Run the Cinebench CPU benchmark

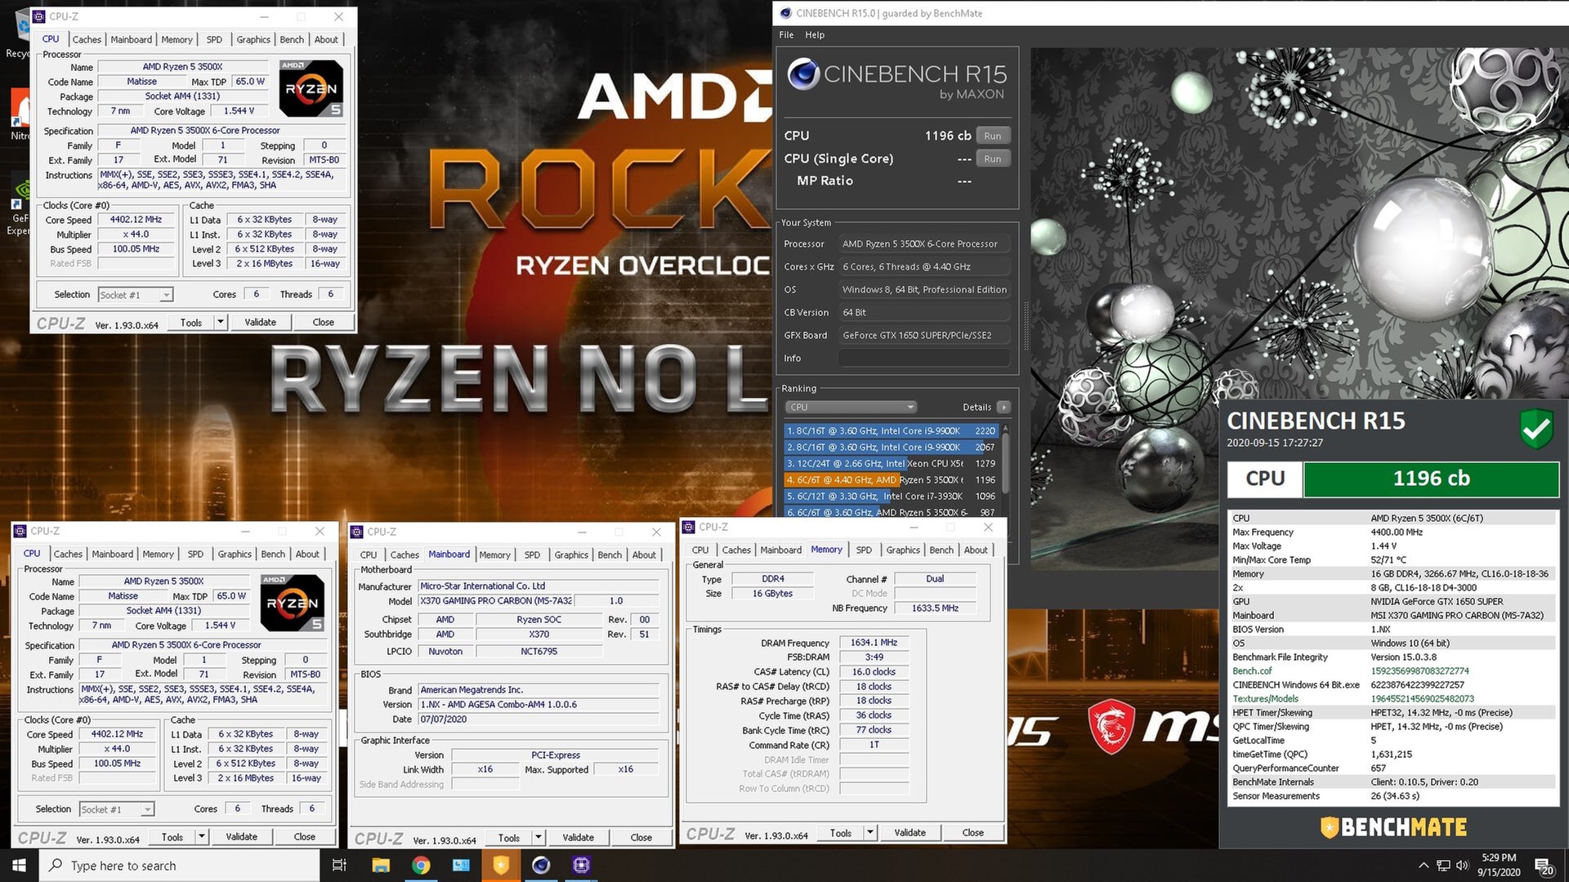pos(992,136)
